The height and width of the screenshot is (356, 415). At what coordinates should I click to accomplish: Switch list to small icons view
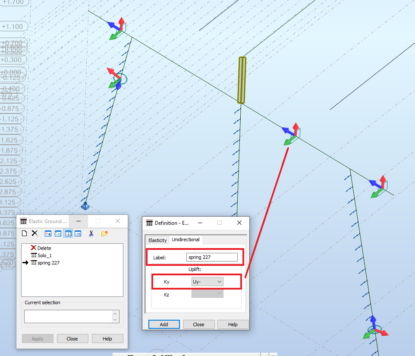[58, 233]
